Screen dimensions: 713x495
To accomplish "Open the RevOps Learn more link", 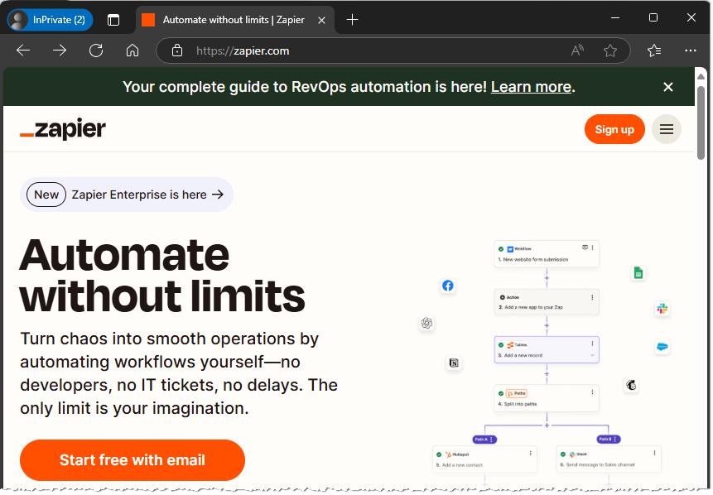I will click(x=531, y=87).
